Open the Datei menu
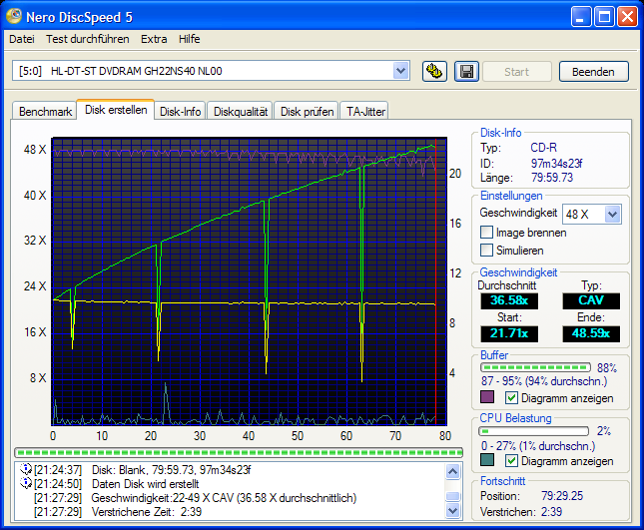Screen dimensions: 644x530 coord(22,39)
